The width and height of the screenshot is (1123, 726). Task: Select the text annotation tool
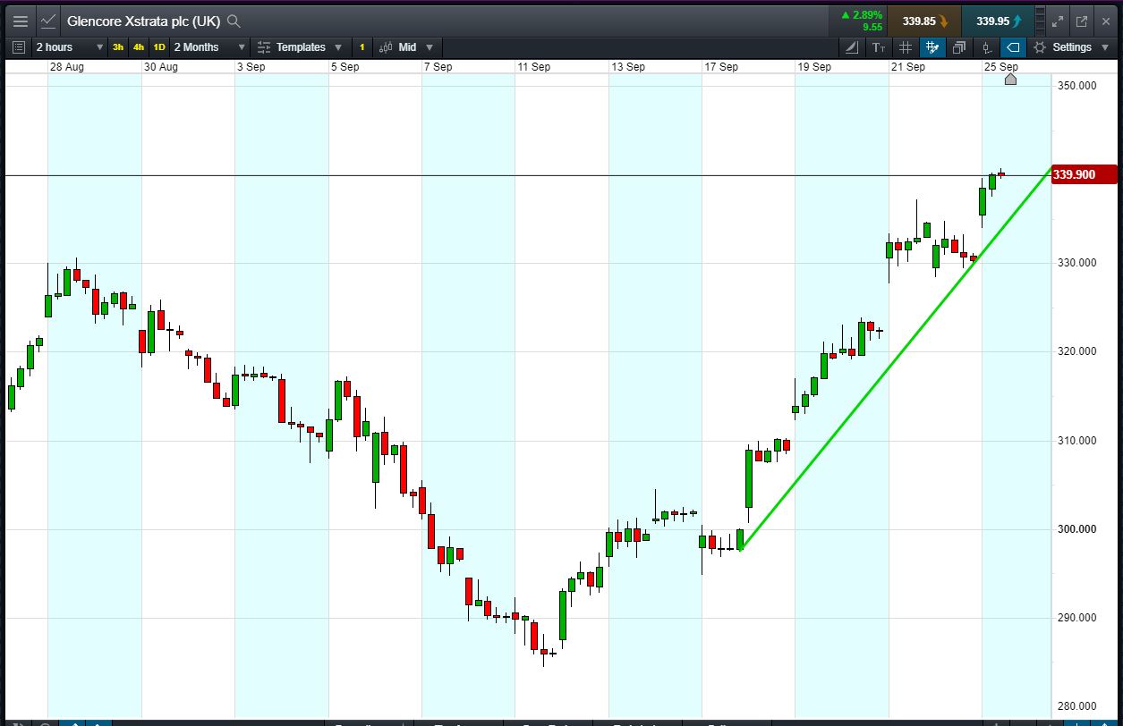click(x=878, y=47)
